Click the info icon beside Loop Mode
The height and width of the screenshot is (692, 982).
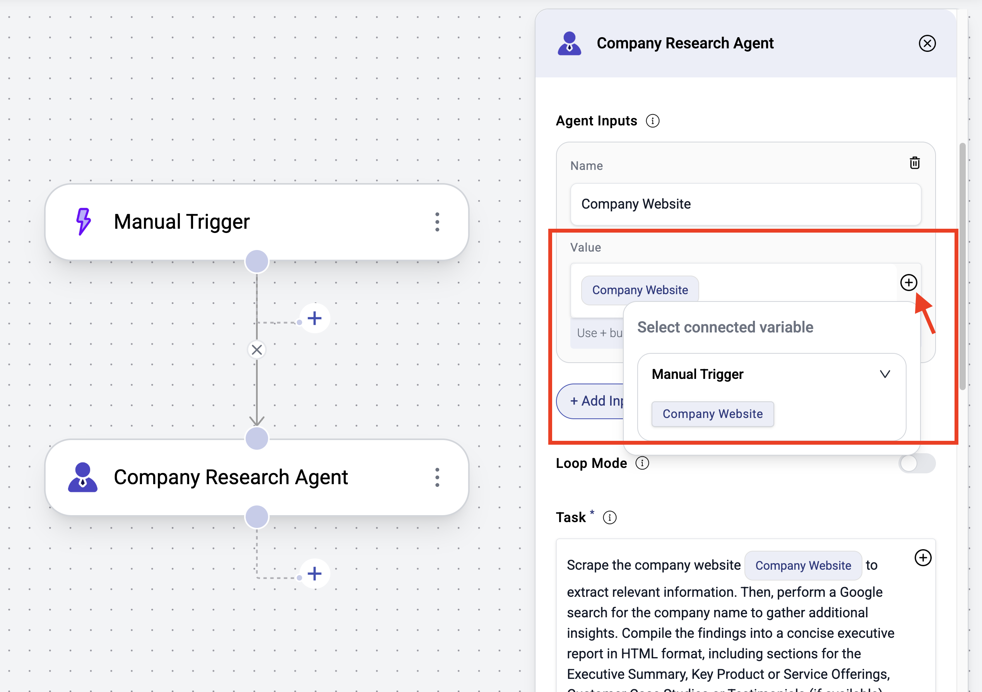point(642,463)
